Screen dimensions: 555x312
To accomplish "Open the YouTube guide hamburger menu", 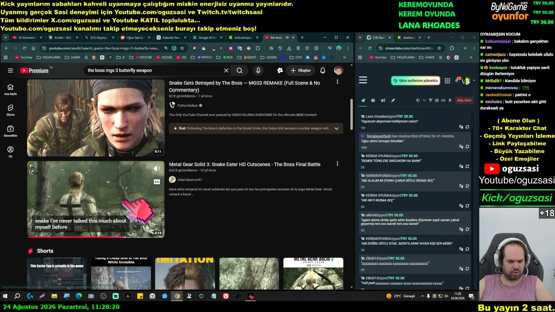I will (10, 71).
